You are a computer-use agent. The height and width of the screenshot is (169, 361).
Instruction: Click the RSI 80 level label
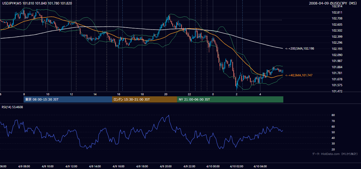[333, 115]
